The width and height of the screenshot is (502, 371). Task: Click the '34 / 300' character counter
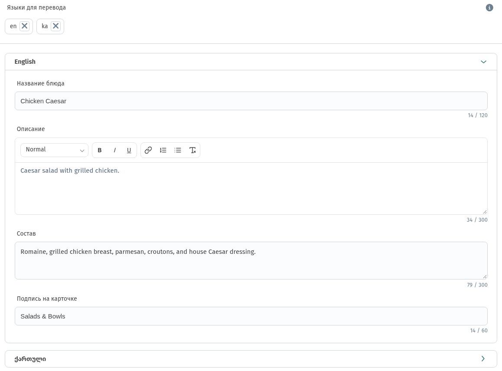coord(477,220)
